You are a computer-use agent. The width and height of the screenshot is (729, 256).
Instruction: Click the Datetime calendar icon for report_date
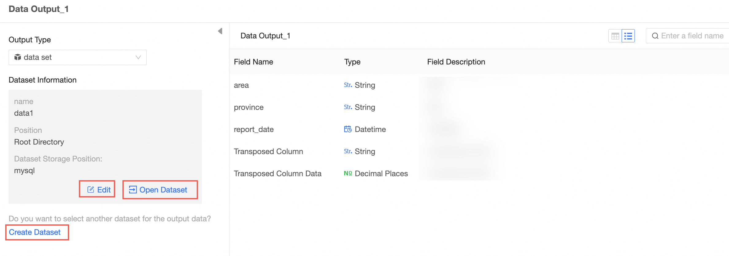click(348, 129)
